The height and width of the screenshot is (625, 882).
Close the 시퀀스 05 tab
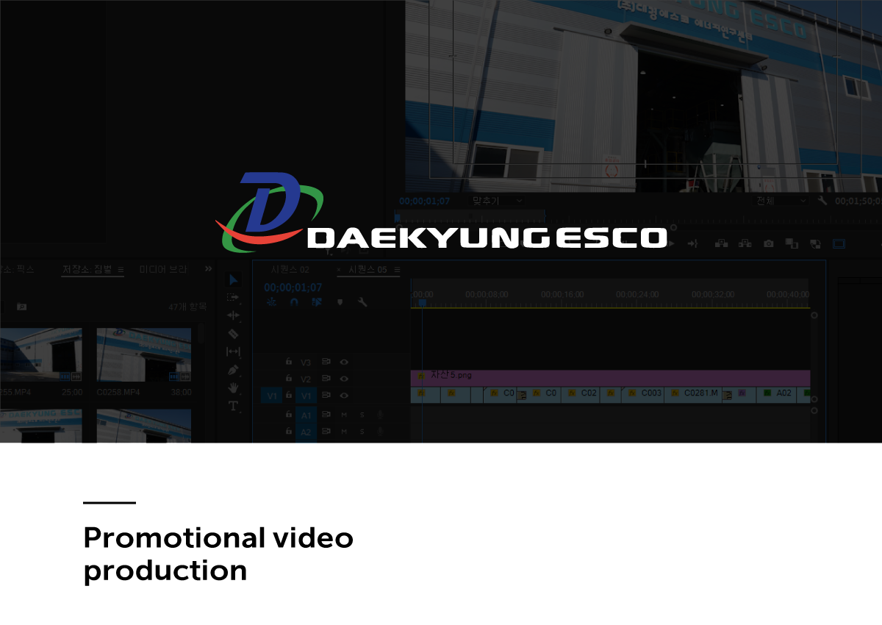click(339, 270)
